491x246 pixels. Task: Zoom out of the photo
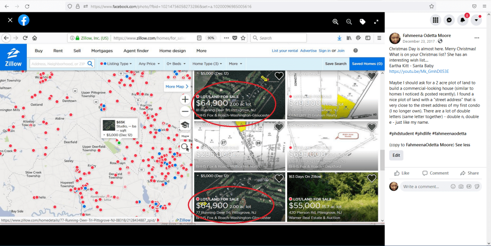(x=349, y=22)
